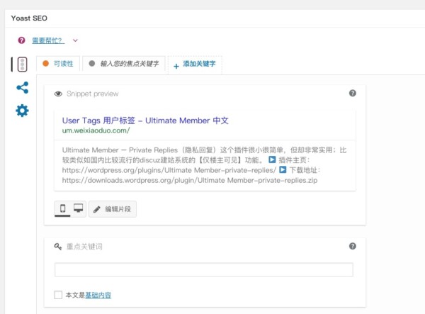Switch snippet preview to mobile view
425x314 pixels.
62,208
